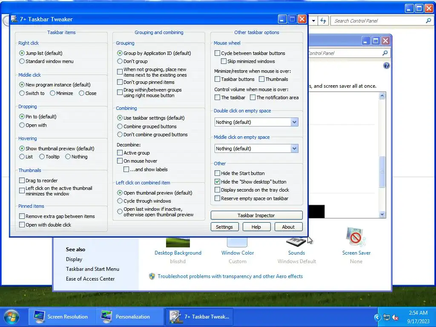Click the muted volume tray icon

pyautogui.click(x=395, y=317)
